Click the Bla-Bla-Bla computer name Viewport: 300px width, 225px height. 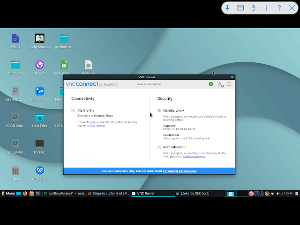coord(86,111)
